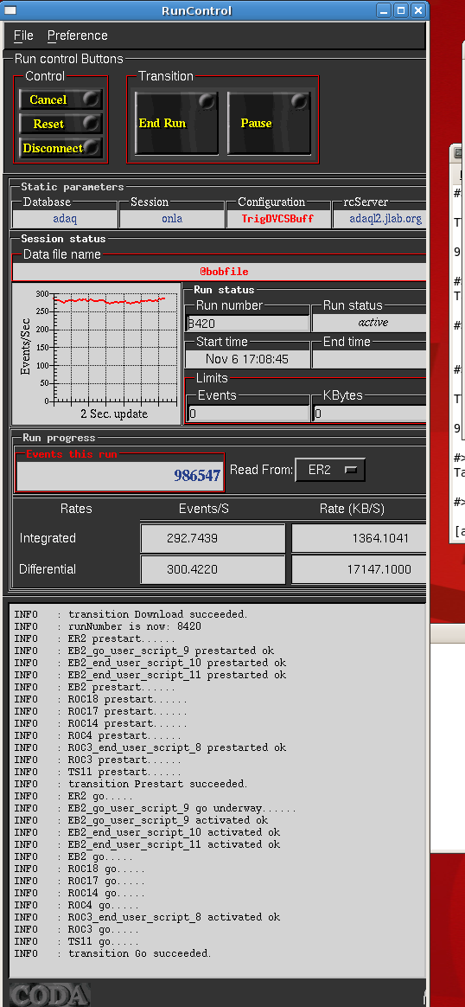
Task: Click the KBytes limit input field
Action: click(369, 414)
